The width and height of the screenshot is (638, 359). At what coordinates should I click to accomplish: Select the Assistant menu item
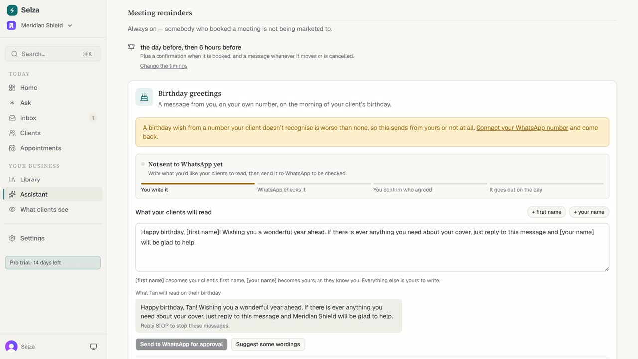[53, 194]
